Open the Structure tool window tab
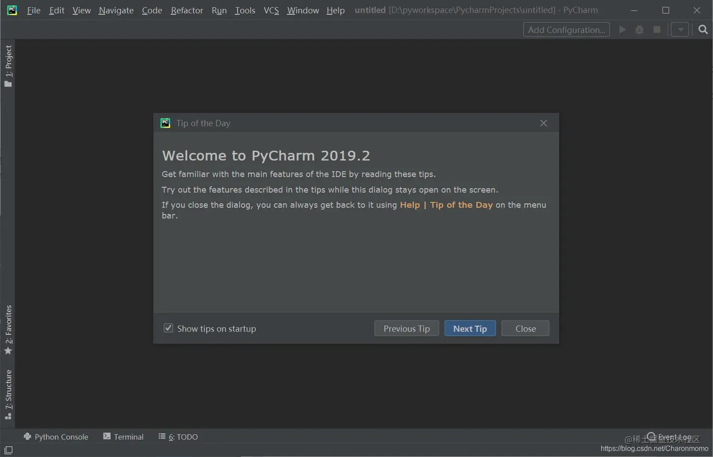The height and width of the screenshot is (457, 713). point(8,394)
